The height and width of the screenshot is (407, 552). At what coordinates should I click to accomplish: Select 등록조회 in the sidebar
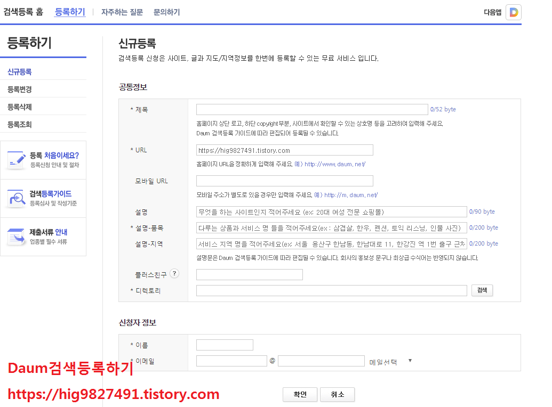coord(20,125)
